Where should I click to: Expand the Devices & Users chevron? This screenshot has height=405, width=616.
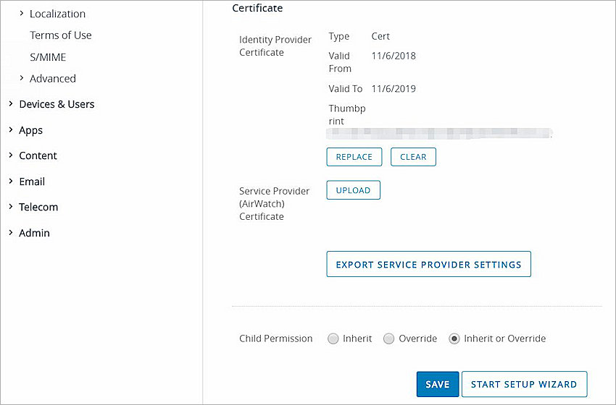[11, 104]
